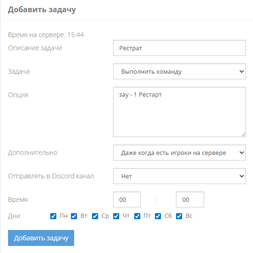Toggle the Ср checkbox
Screen dimensions: 253x253
(x=95, y=216)
